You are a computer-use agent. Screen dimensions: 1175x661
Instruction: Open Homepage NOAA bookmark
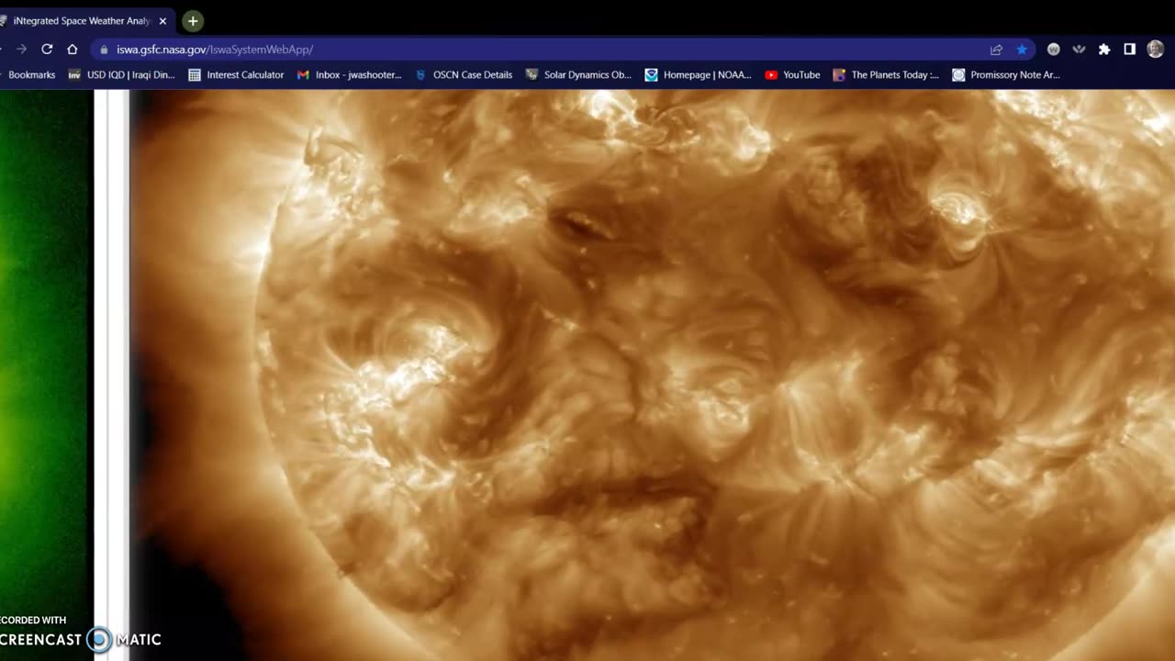pos(698,75)
